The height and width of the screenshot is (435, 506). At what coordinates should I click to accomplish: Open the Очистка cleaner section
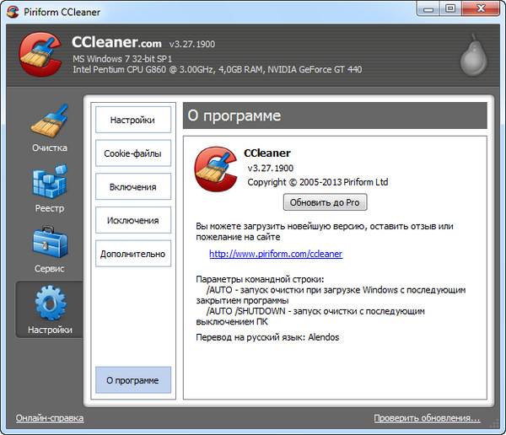tap(50, 128)
